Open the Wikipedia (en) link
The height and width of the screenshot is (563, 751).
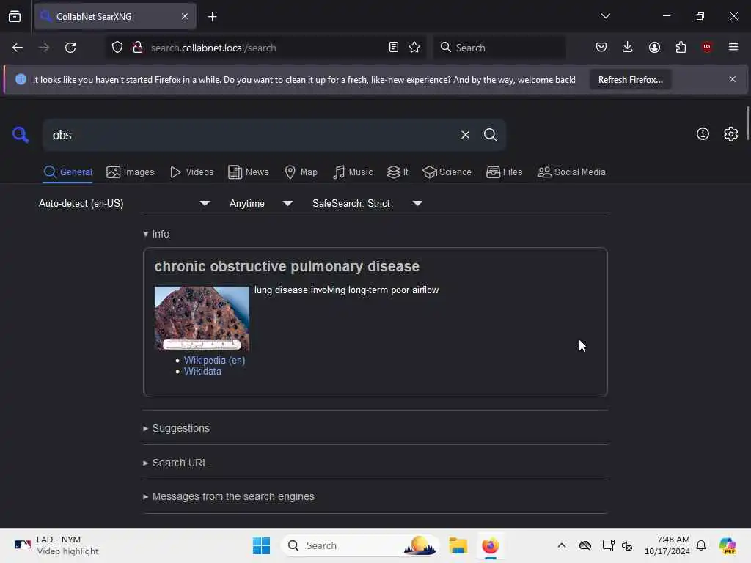point(215,361)
